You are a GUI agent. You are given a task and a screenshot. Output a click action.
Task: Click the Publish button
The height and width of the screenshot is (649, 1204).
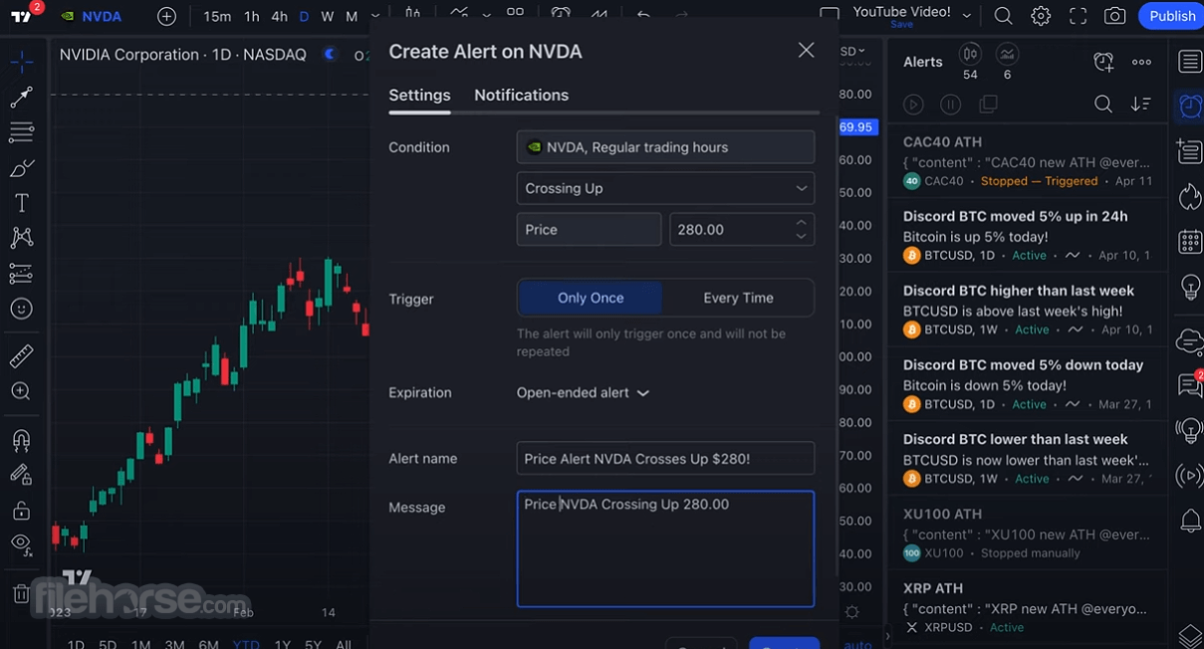coord(1172,16)
